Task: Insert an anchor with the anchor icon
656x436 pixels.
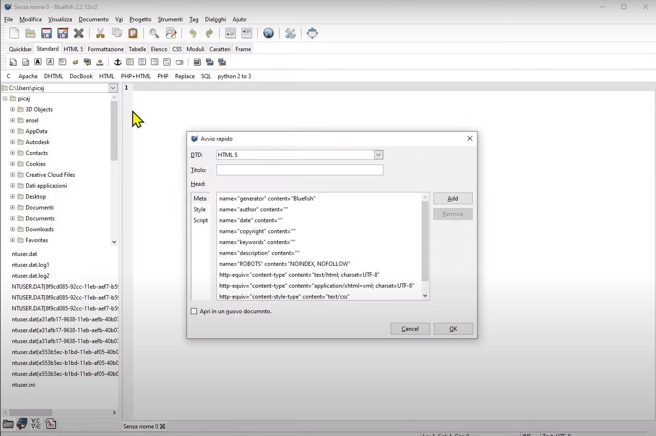Action: click(x=118, y=62)
